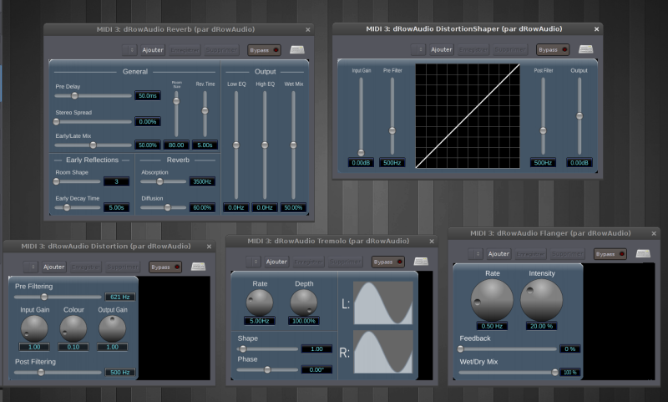Click Absorption value field 3500Hz

tap(202, 181)
